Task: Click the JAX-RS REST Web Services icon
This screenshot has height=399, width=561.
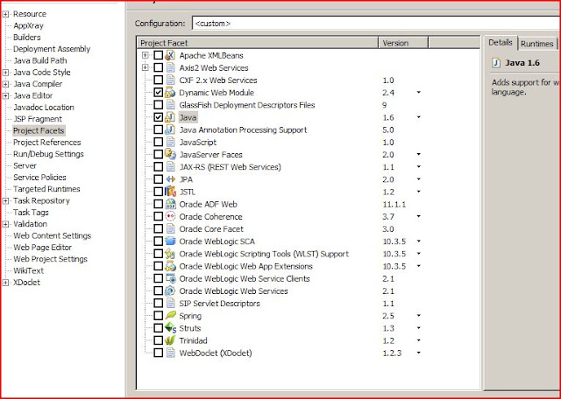Action: pyautogui.click(x=170, y=167)
